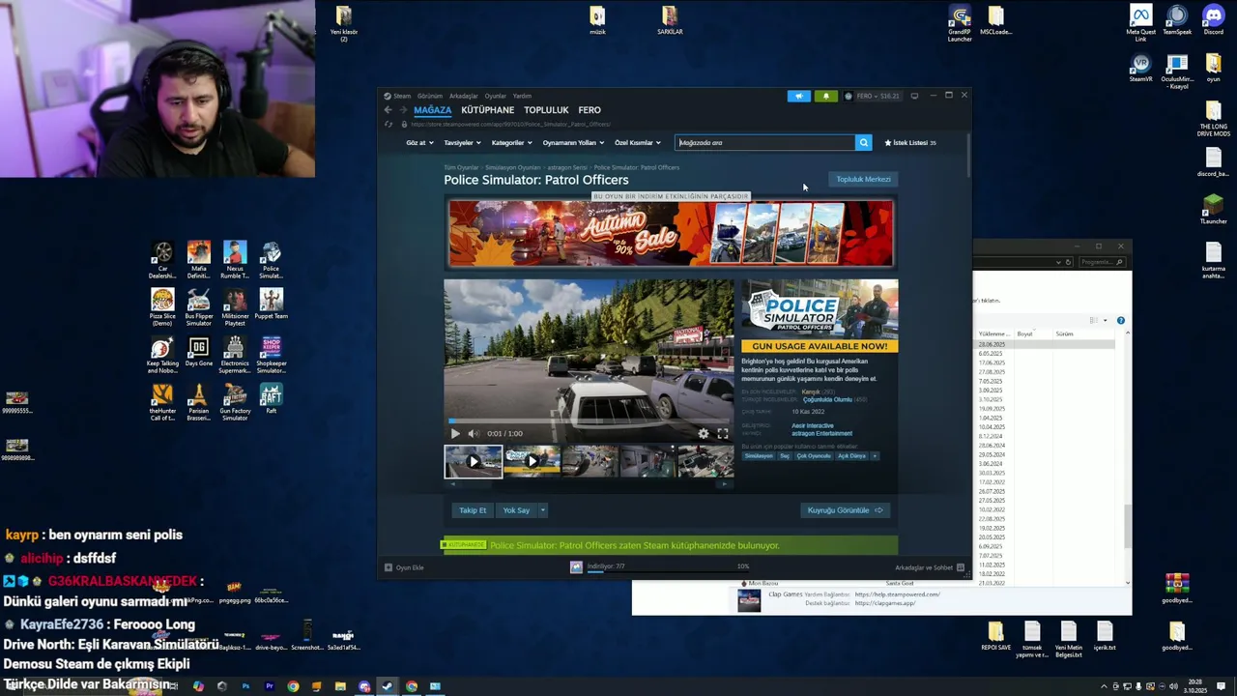Open İstek Listesi wishlist link
Image resolution: width=1237 pixels, height=696 pixels.
tap(910, 142)
